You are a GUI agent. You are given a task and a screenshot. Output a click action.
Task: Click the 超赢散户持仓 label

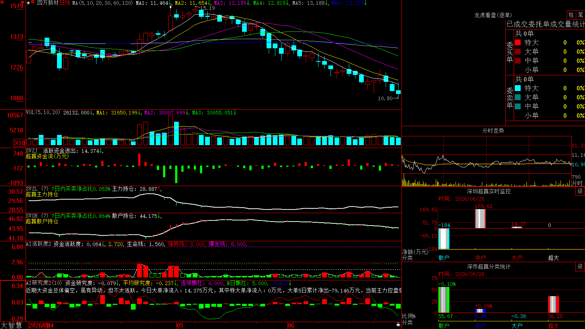pyautogui.click(x=42, y=221)
